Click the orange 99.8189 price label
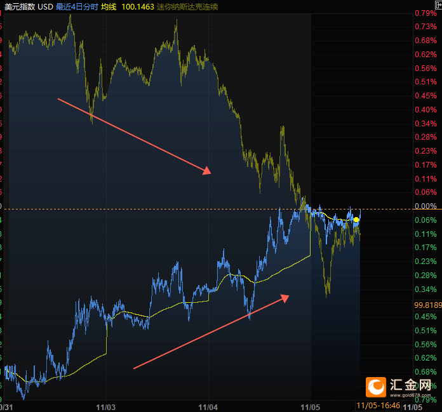The width and height of the screenshot is (442, 412). click(428, 305)
